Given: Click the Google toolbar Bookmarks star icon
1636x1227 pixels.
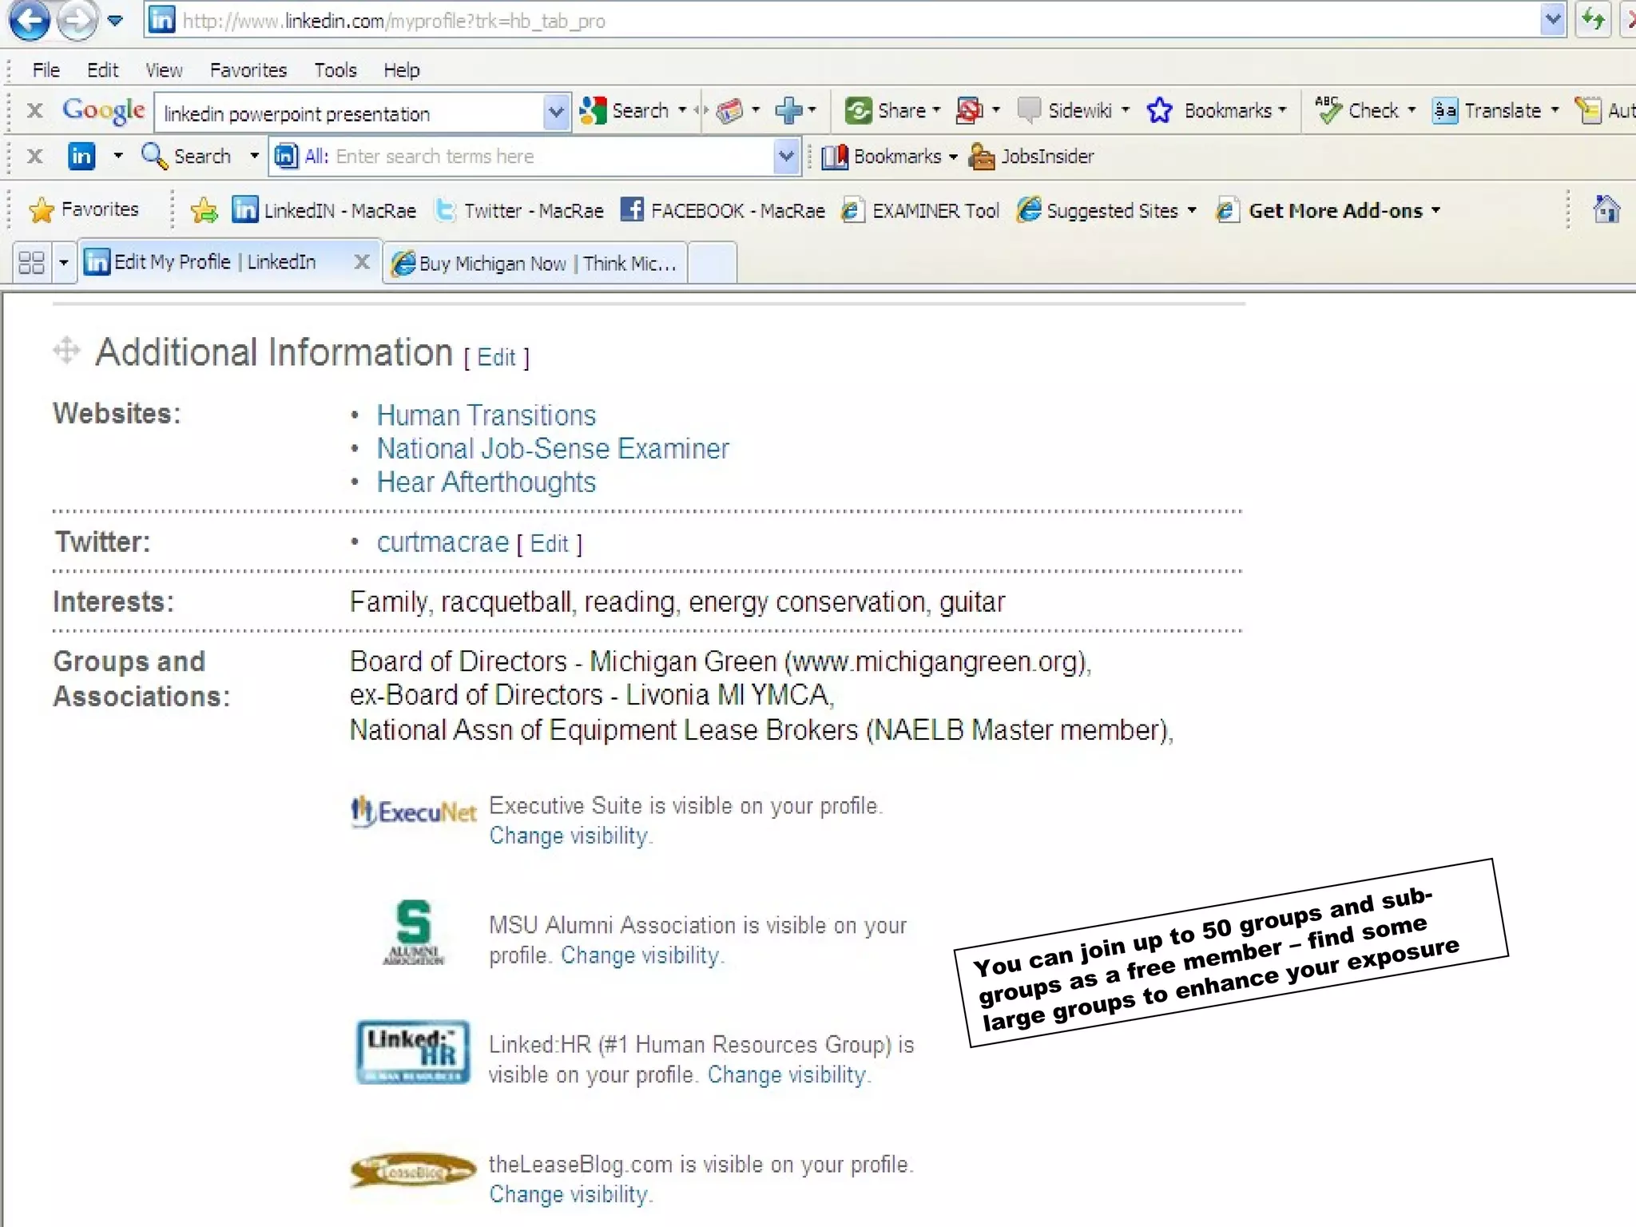Looking at the screenshot, I should [x=1159, y=110].
